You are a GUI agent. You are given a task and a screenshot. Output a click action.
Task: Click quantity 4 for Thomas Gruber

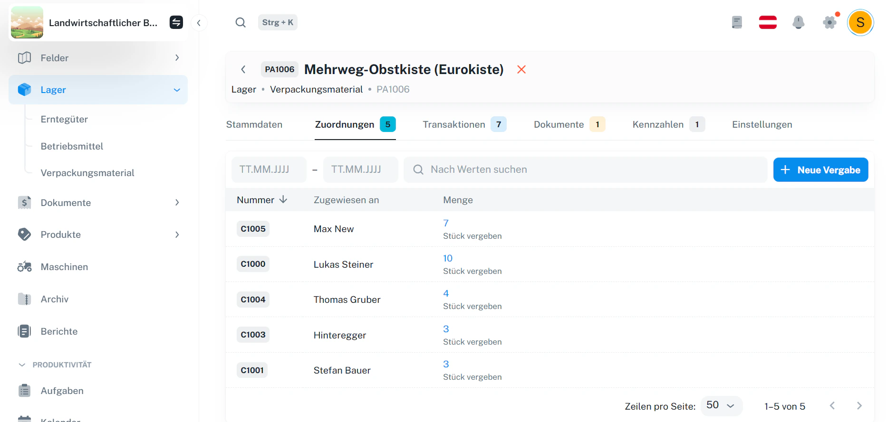tap(446, 293)
